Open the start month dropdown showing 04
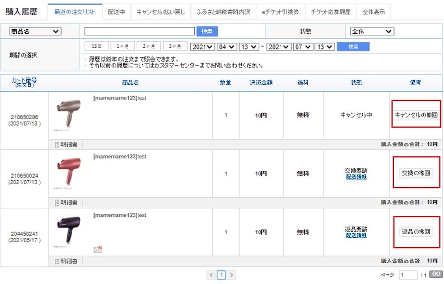The width and height of the screenshot is (444, 284). 227,47
